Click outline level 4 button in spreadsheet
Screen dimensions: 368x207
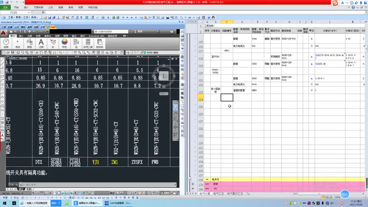point(195,22)
